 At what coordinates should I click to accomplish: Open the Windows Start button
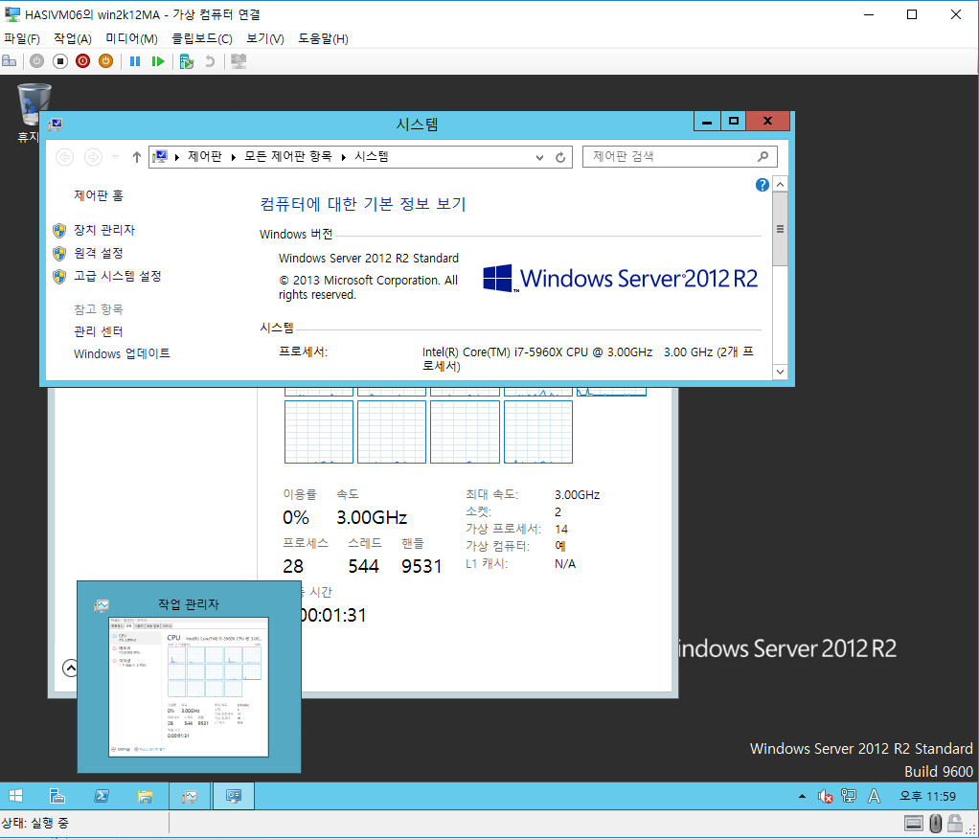point(15,796)
